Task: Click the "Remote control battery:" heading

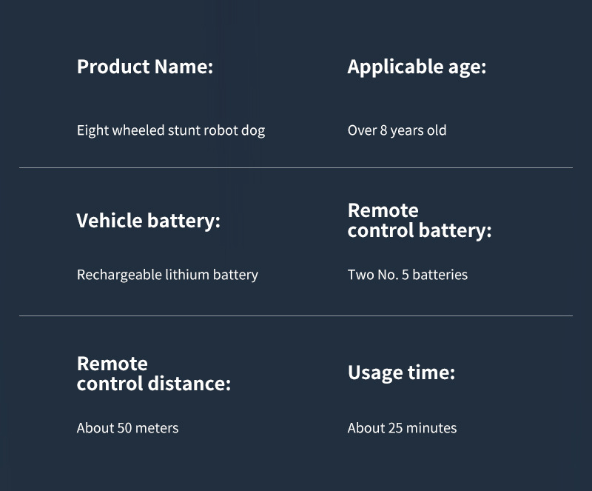Action: (x=419, y=221)
